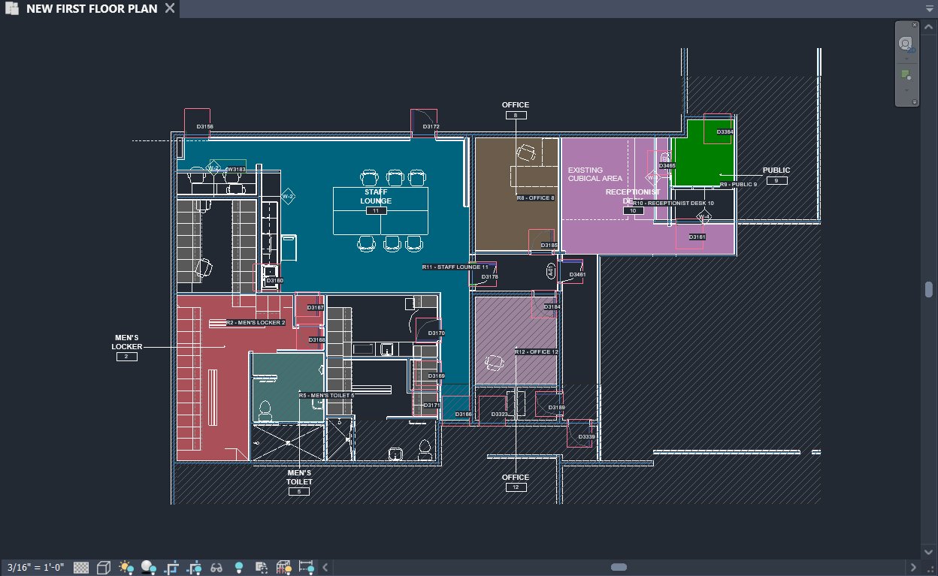The height and width of the screenshot is (576, 938).
Task: Open the 2D SteeringWheel navigation tool
Action: click(x=906, y=43)
